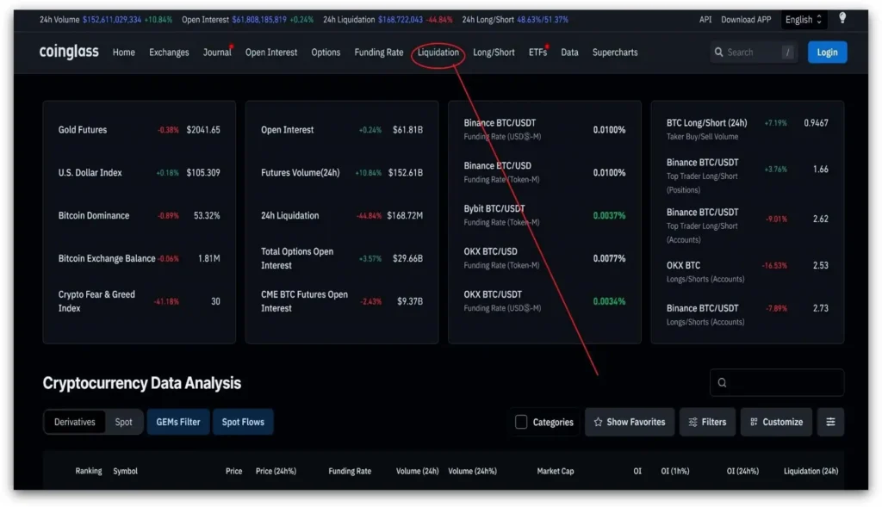Screen dimensions: 882x507
Task: Open the Home menu item
Action: pos(124,53)
